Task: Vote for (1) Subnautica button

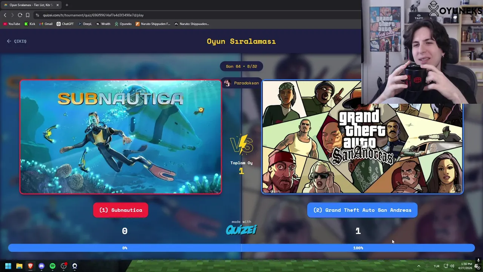Action: coord(121,210)
